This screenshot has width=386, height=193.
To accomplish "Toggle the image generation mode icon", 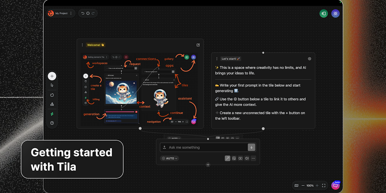I will [234, 158].
